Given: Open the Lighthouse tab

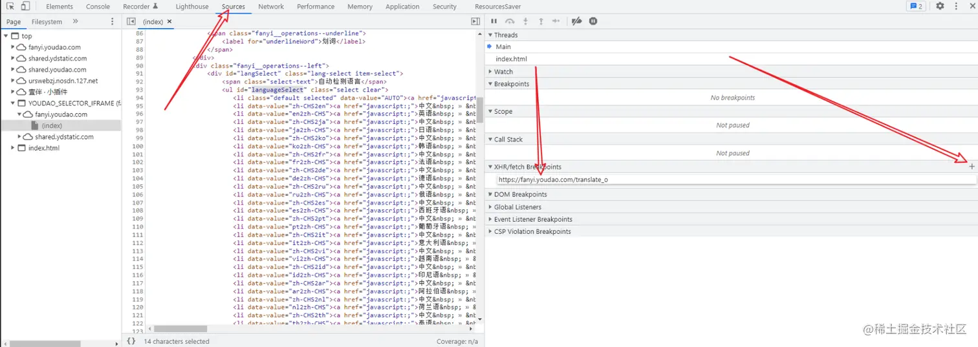Looking at the screenshot, I should coord(192,6).
